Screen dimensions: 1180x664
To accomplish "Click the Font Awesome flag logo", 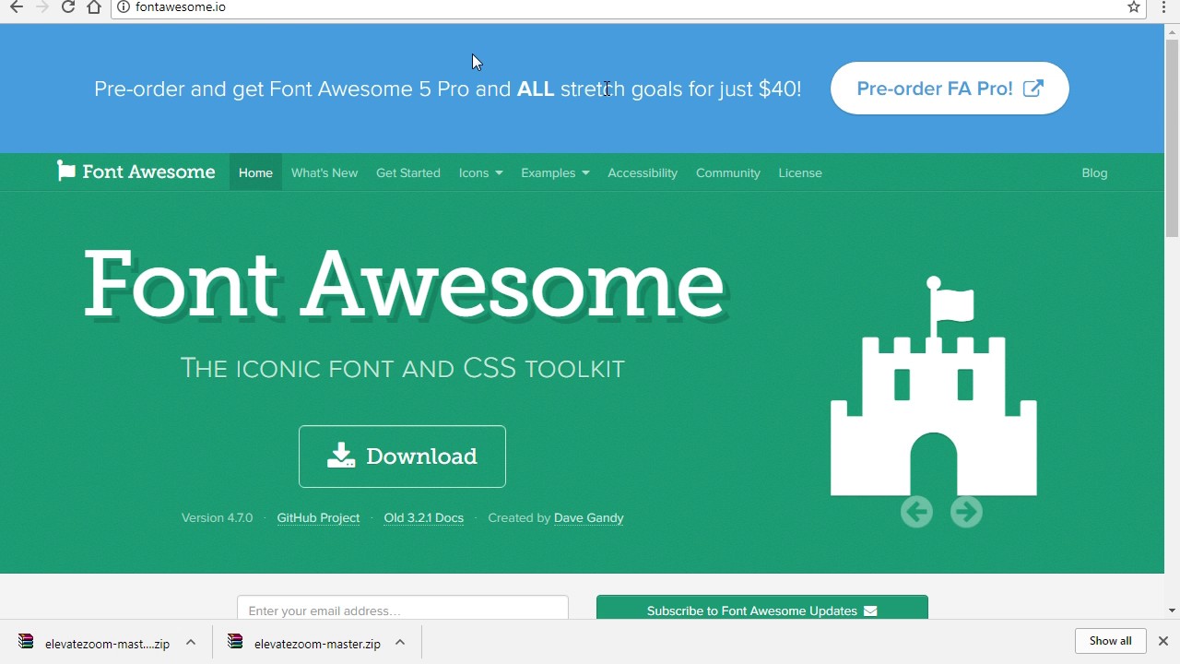I will 65,172.
